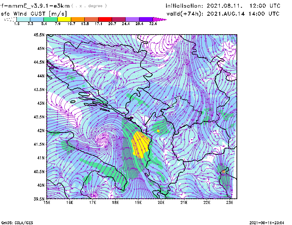The height and width of the screenshot is (225, 292).
Task: Click the small yellow spot near 42N 20E
Action: coord(158,130)
